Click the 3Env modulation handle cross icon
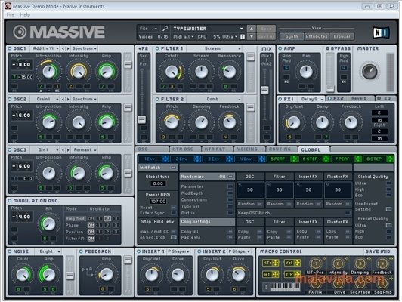This screenshot has width=402, height=302. tap(230, 159)
